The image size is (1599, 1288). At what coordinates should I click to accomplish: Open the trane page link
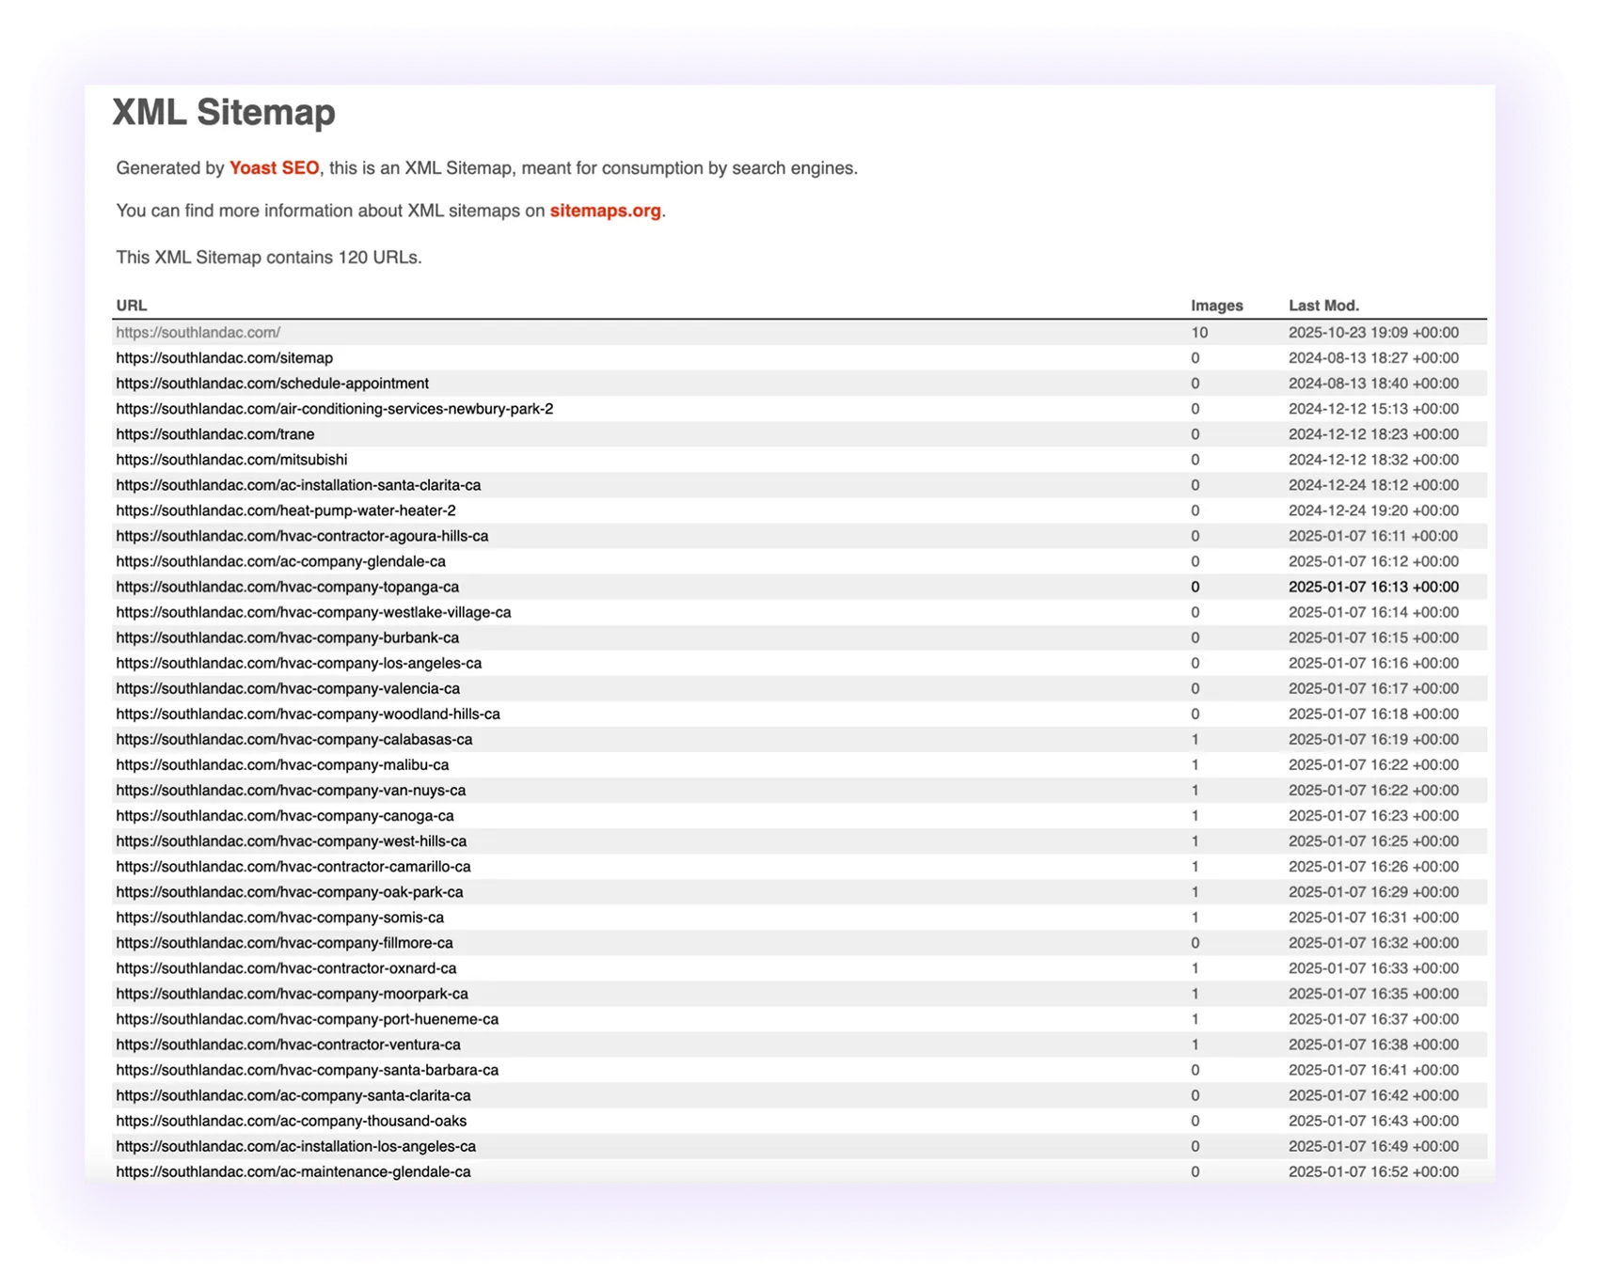pyautogui.click(x=215, y=433)
